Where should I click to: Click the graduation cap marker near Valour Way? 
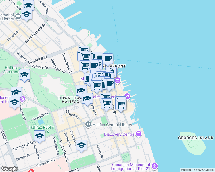click(x=28, y=5)
